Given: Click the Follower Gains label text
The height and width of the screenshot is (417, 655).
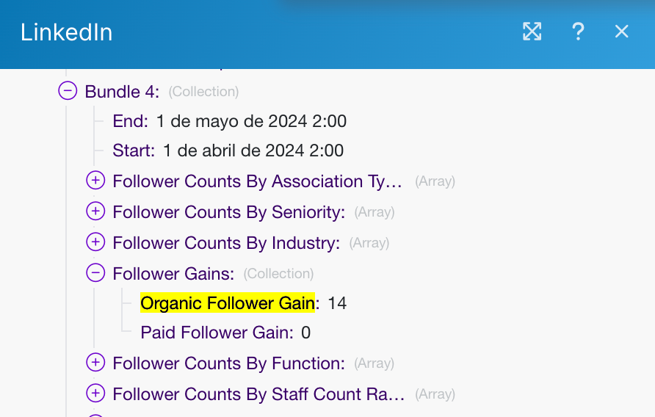Looking at the screenshot, I should [x=173, y=274].
